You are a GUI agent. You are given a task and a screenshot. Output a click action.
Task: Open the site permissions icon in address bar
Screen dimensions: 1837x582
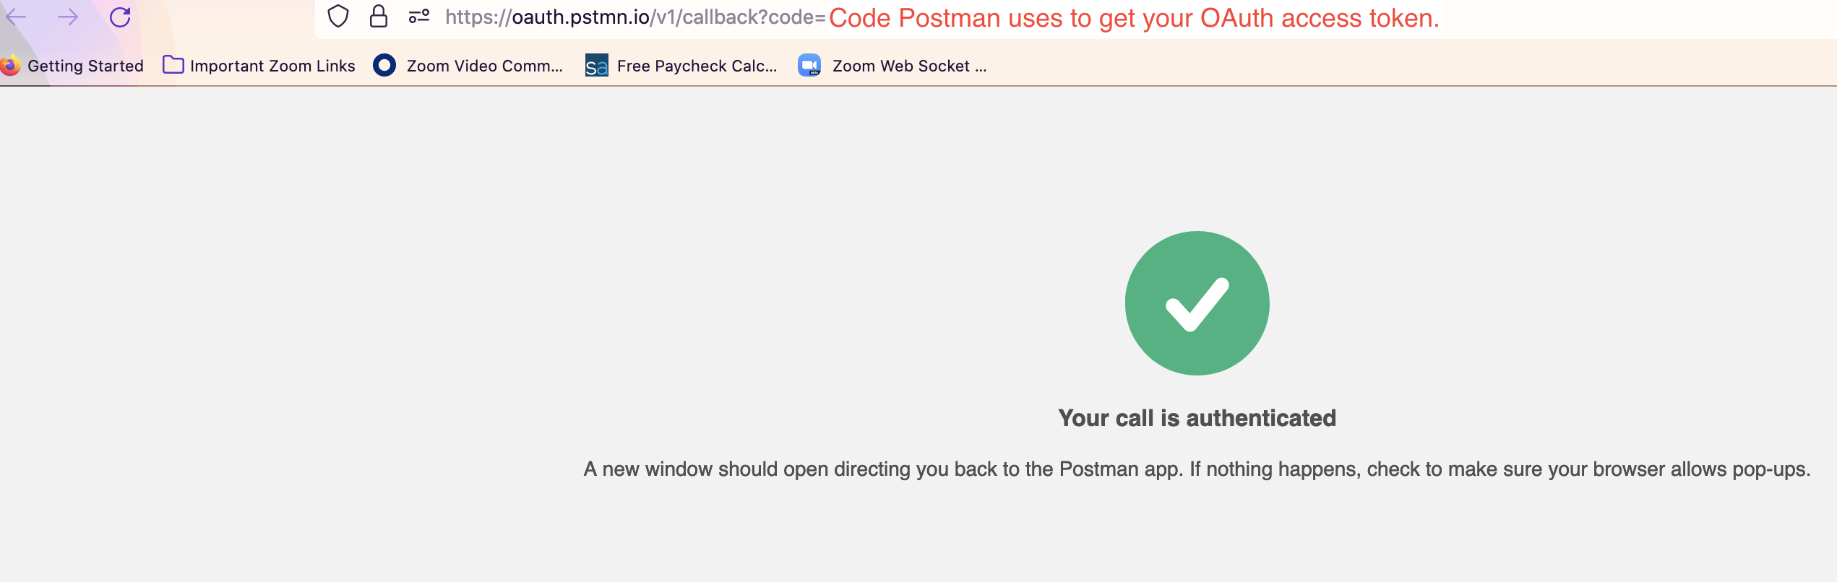click(419, 17)
